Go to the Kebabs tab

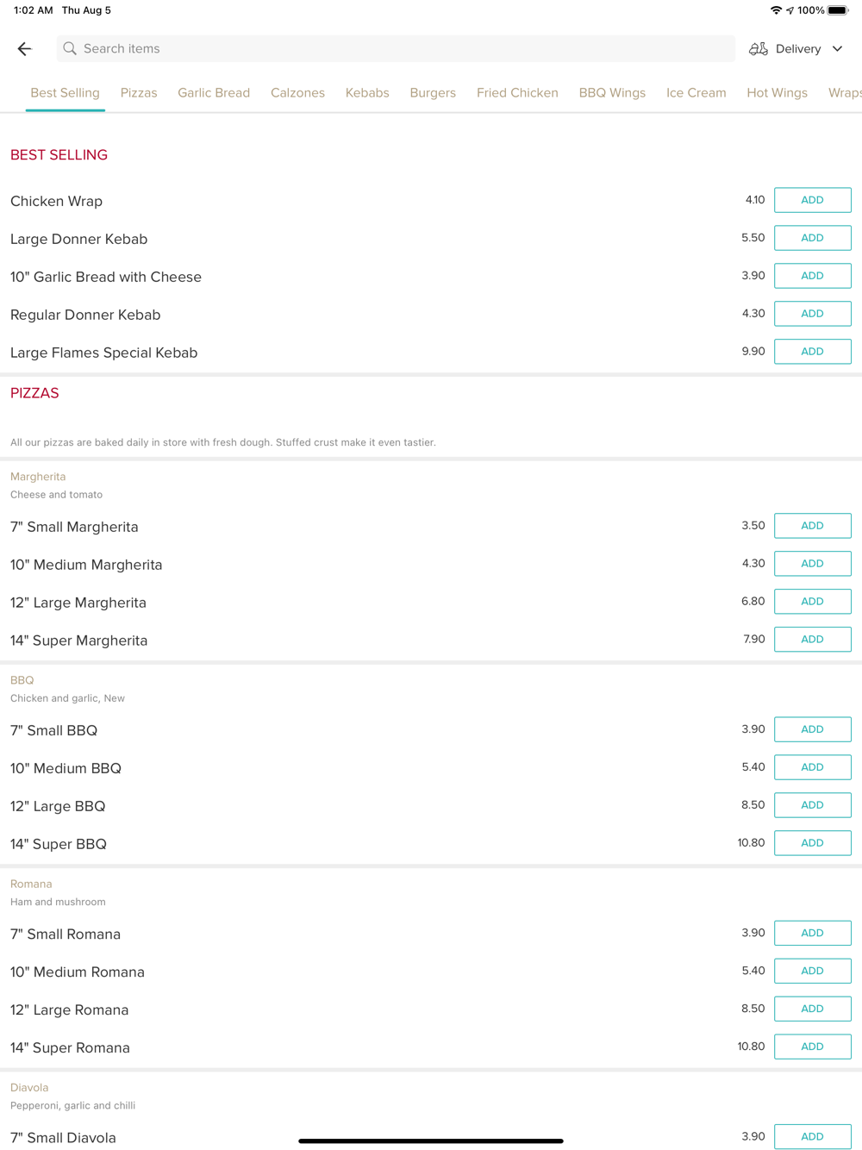[367, 93]
